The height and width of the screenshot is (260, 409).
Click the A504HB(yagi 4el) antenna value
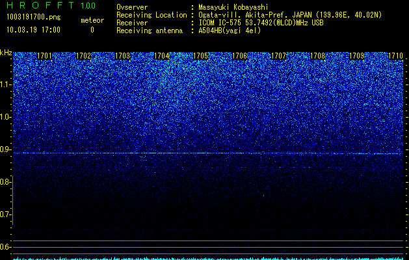[x=230, y=31]
